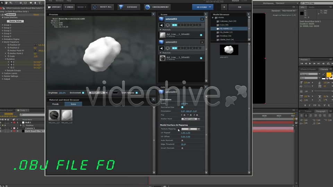333x187 pixels.
Task: Click the Extrude button
Action: [x=129, y=7]
